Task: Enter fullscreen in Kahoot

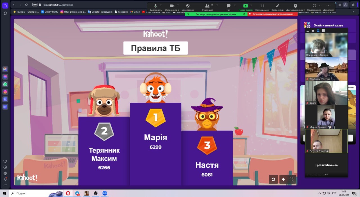Action: [x=291, y=179]
